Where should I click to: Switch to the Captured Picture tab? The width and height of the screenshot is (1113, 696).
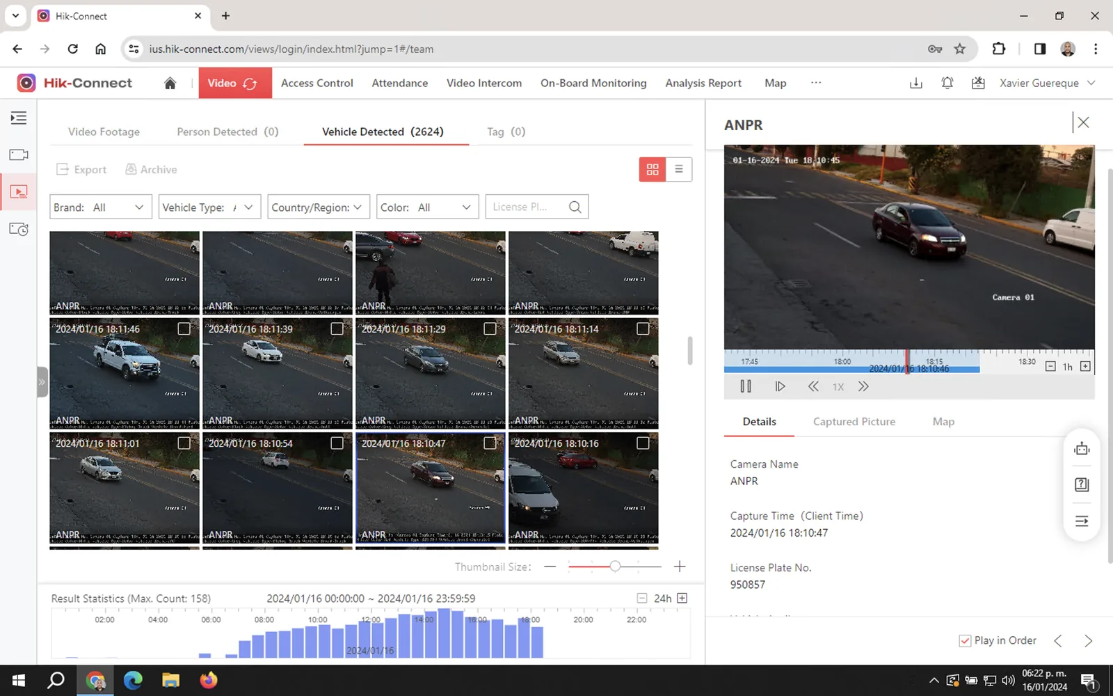pyautogui.click(x=854, y=422)
